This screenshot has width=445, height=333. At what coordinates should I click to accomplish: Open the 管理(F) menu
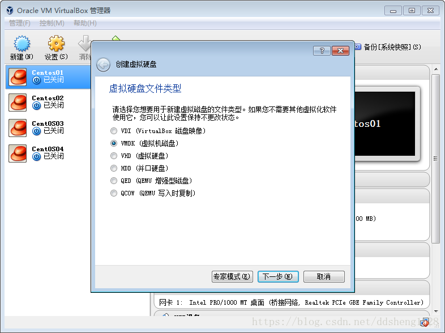[x=20, y=23]
